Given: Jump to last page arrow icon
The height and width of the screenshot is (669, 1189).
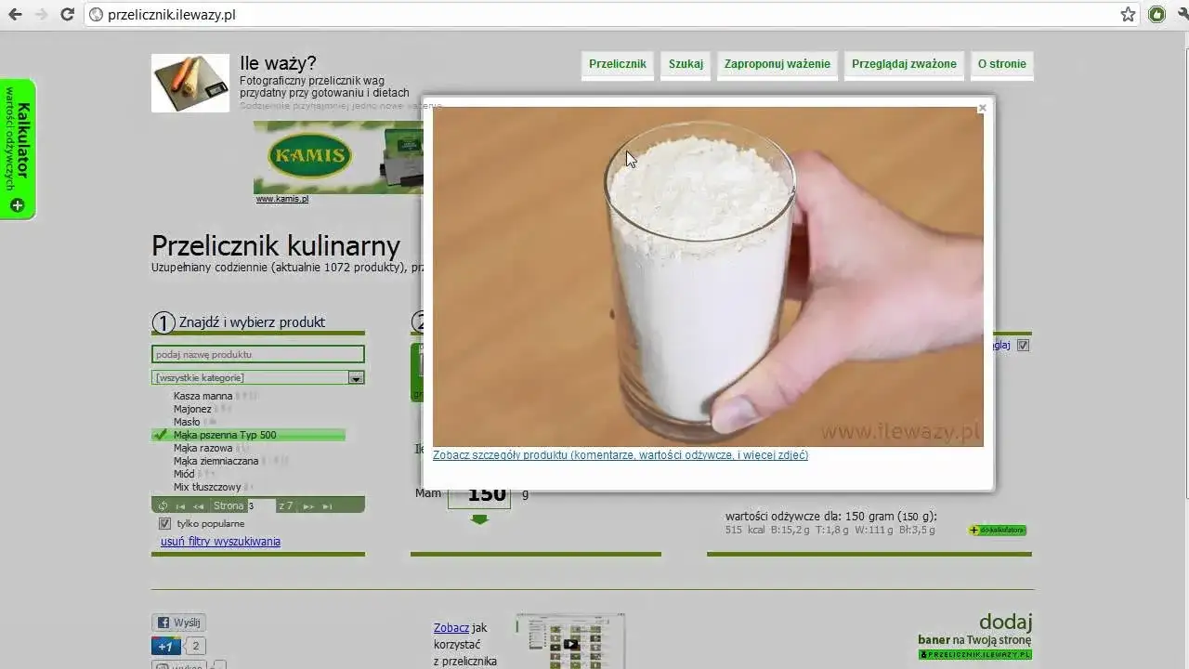Looking at the screenshot, I should (327, 505).
